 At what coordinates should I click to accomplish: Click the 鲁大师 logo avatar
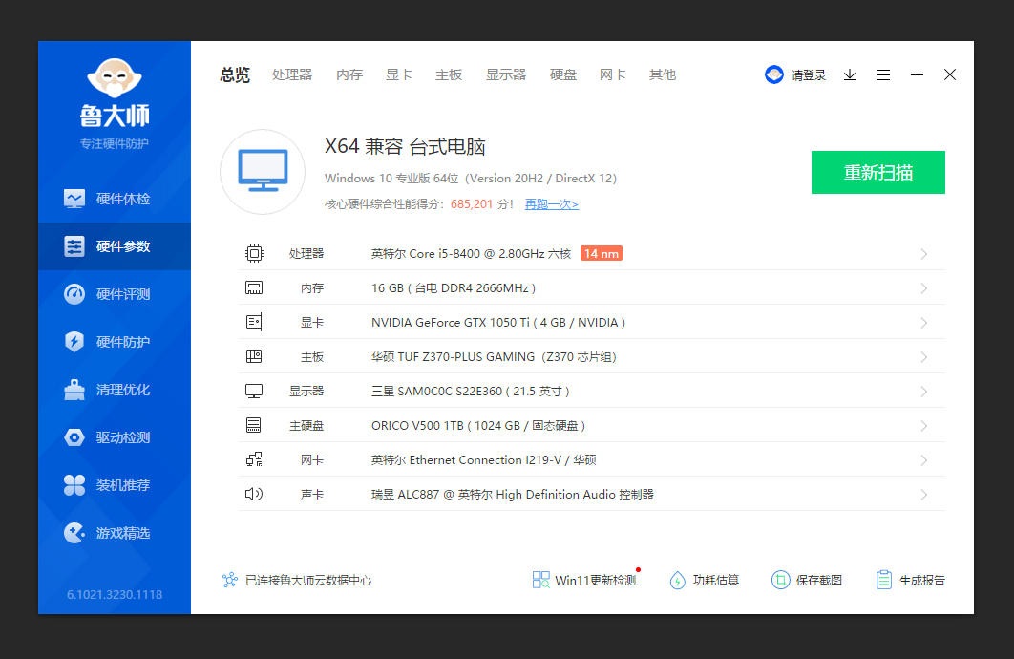tap(115, 77)
